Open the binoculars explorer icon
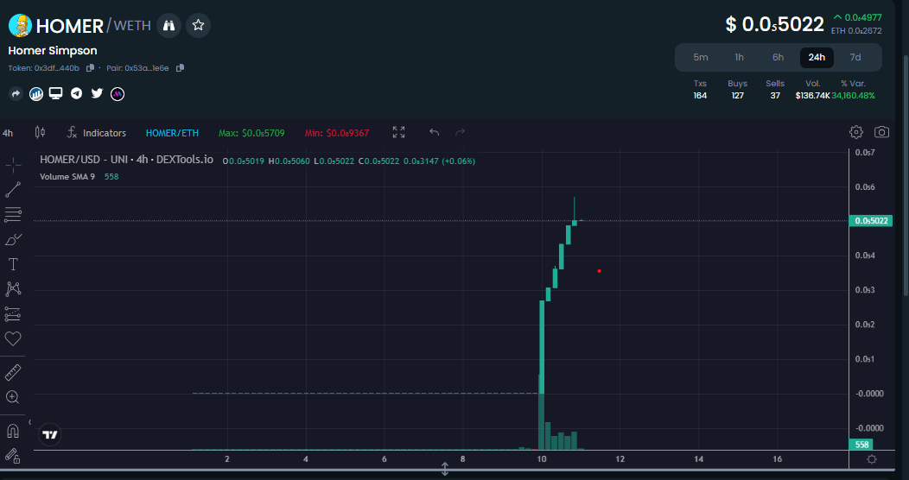Image resolution: width=909 pixels, height=480 pixels. point(168,26)
